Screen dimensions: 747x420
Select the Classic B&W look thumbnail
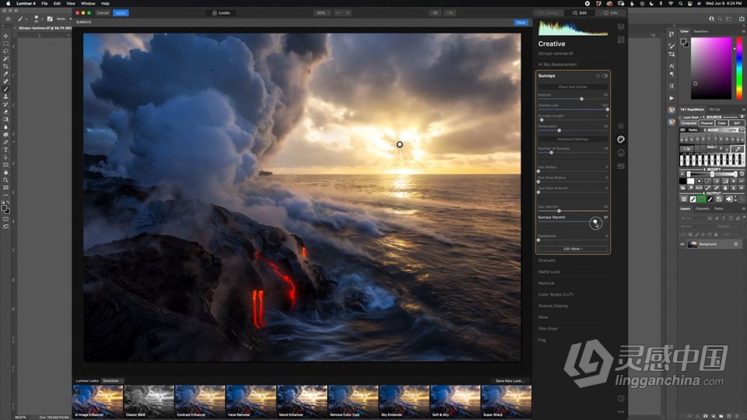coord(149,401)
